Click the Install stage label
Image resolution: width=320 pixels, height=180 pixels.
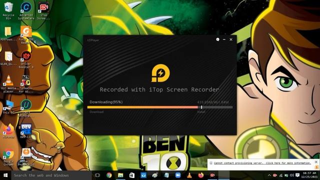pos(201,112)
